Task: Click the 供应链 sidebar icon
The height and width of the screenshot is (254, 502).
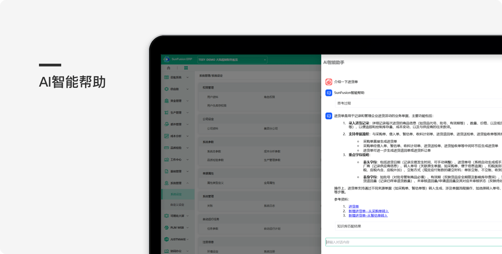Action: coord(166,89)
